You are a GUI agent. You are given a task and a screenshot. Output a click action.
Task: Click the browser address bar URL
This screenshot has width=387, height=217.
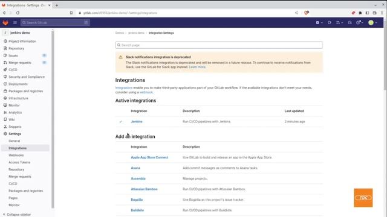[120, 13]
